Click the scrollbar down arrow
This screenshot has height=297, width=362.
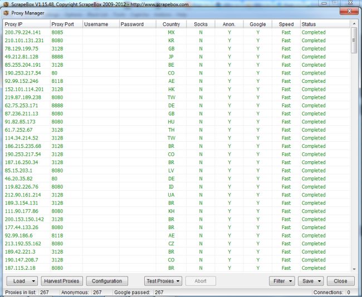pos(354,269)
